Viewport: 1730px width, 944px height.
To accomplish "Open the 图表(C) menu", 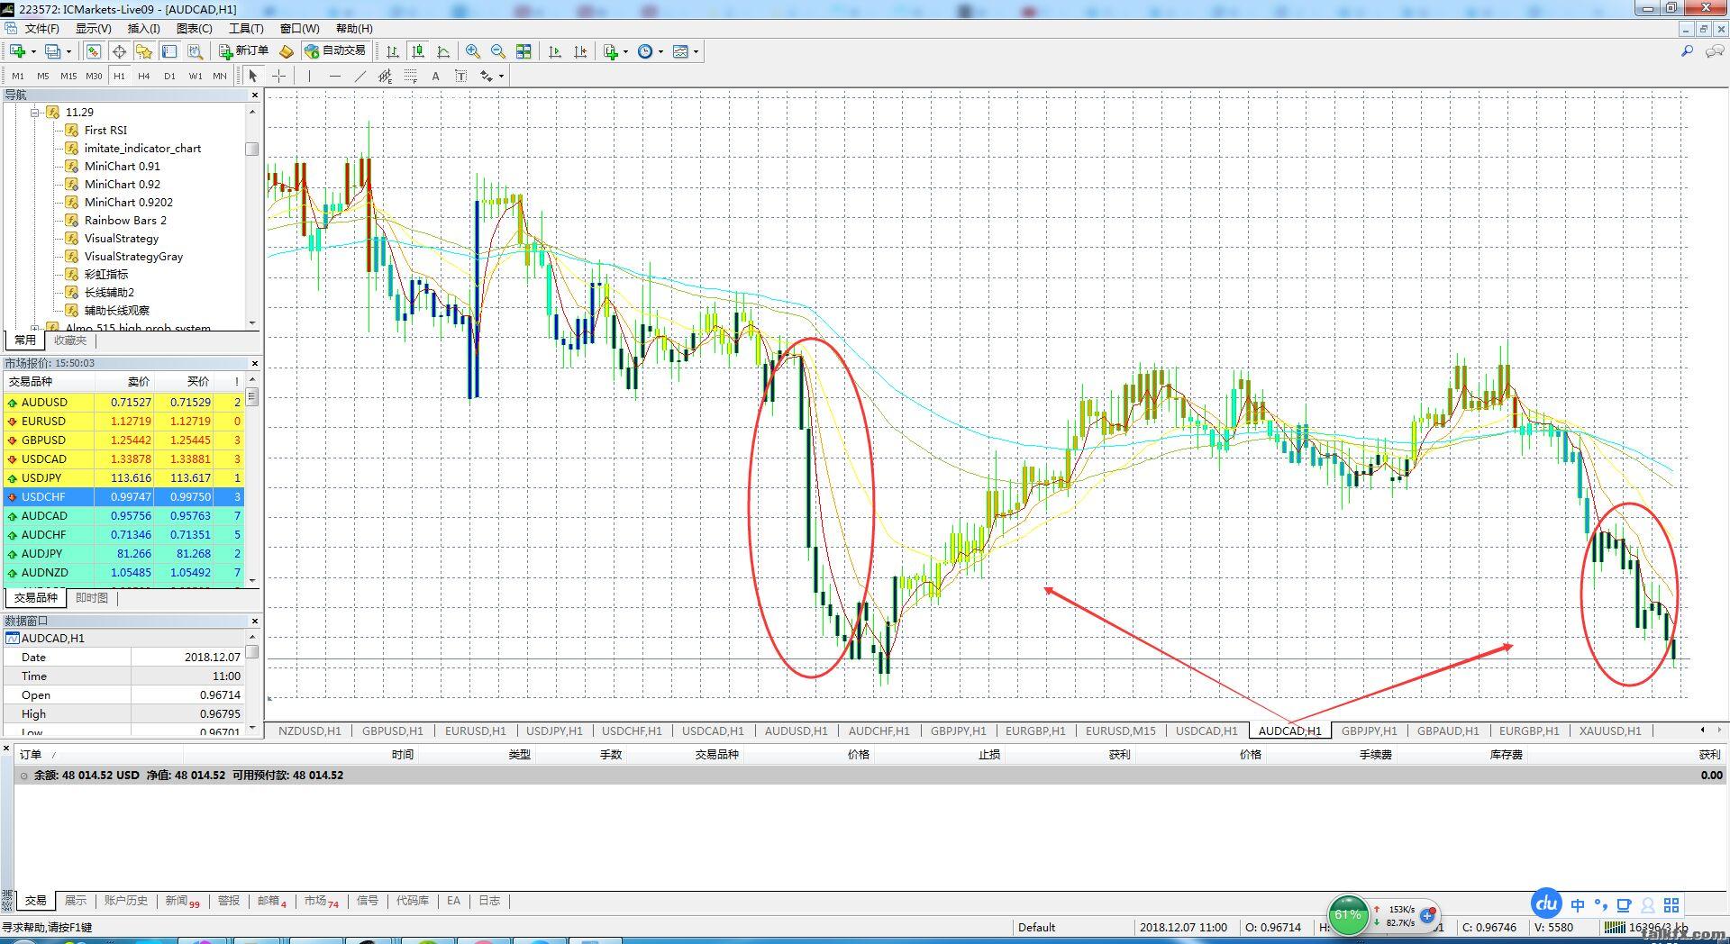I will click(x=195, y=29).
